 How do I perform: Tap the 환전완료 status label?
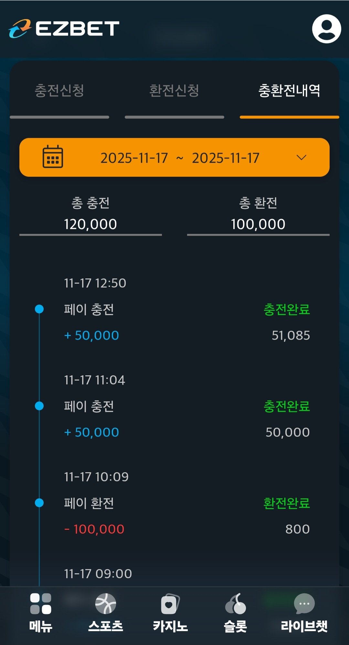(287, 503)
